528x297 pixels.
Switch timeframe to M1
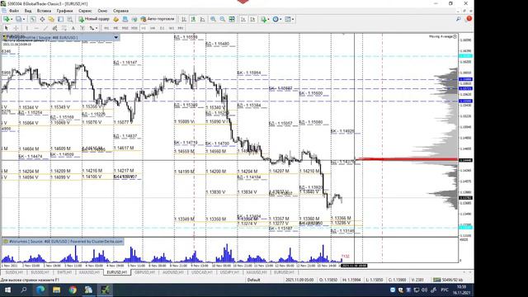point(106,28)
